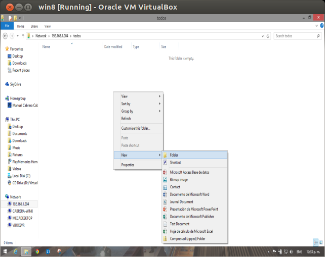Open the Windows Start button
Viewport: 325px width, 257px height.
click(x=5, y=251)
